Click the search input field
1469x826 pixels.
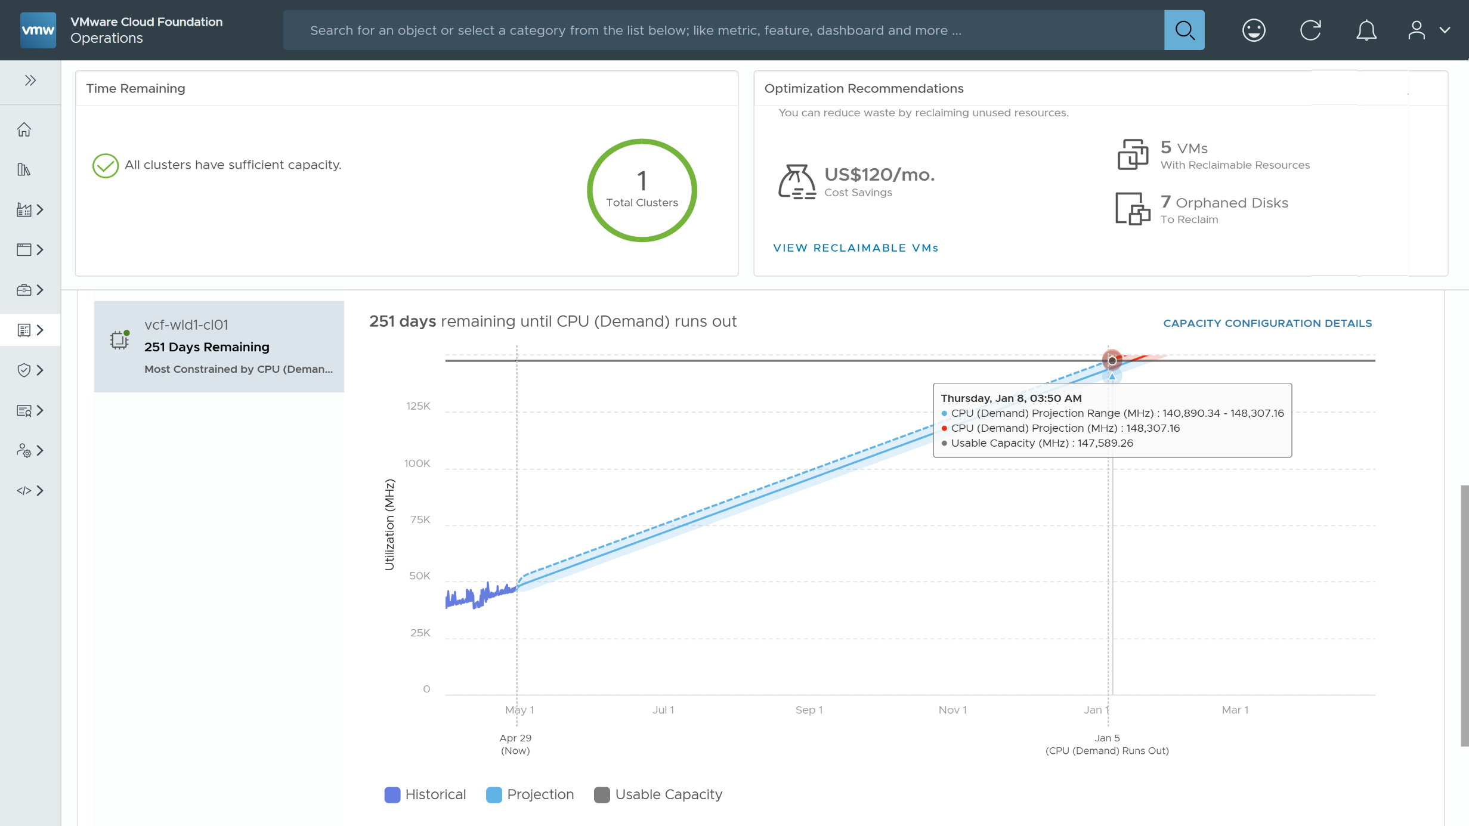pos(716,30)
